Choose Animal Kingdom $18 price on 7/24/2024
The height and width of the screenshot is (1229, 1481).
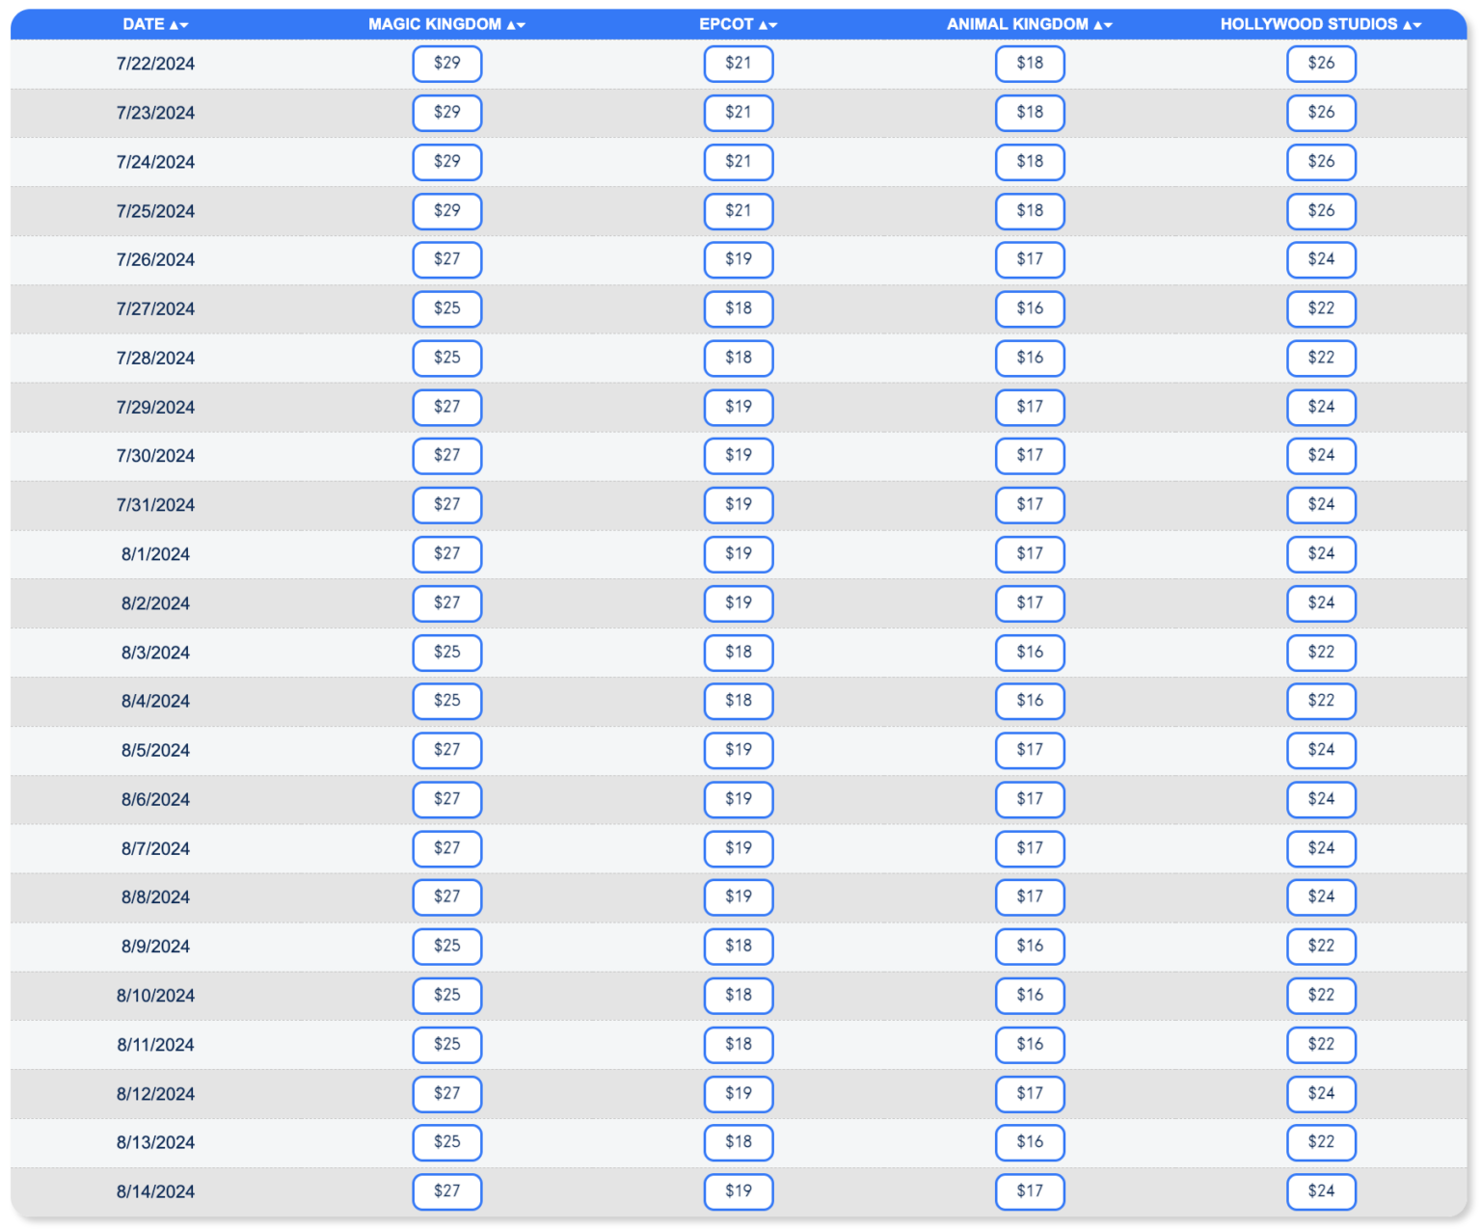coord(1030,162)
